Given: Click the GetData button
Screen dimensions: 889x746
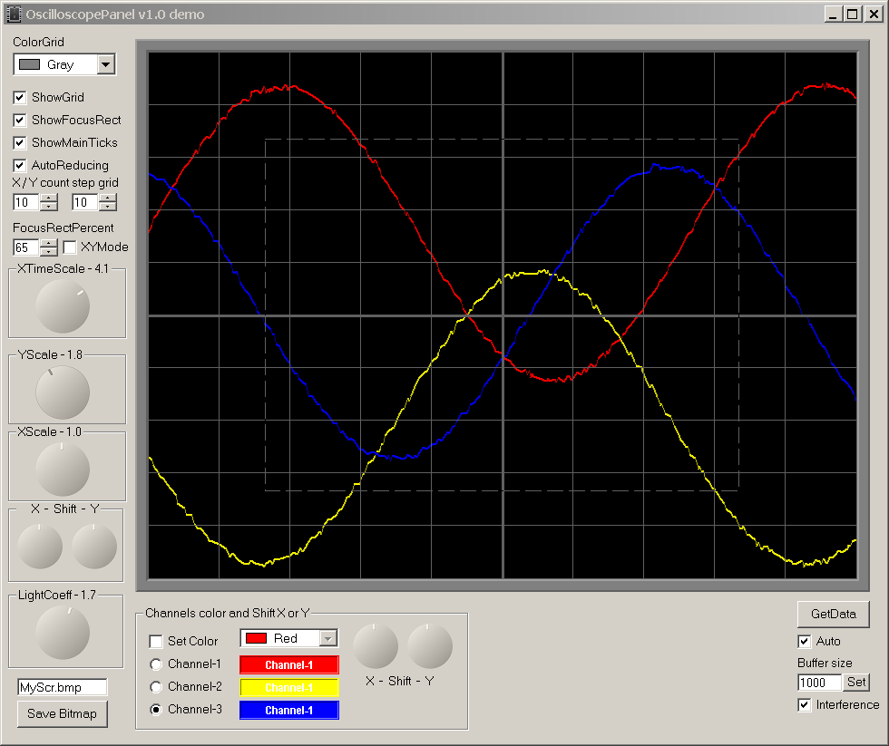Looking at the screenshot, I should click(834, 614).
